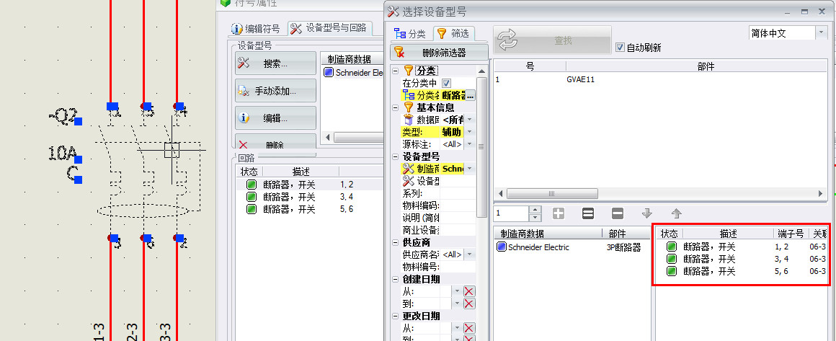Click the red X beside 创建日期 从 field

[x=469, y=291]
